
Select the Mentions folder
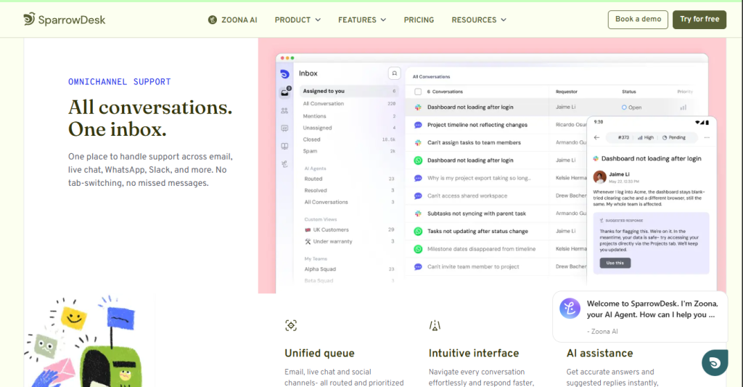(x=349, y=116)
